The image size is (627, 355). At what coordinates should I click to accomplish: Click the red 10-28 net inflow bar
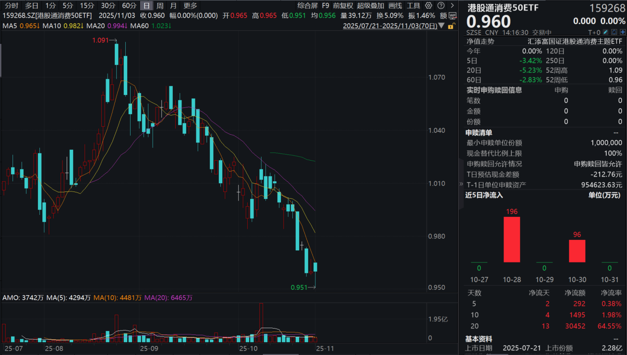[511, 239]
